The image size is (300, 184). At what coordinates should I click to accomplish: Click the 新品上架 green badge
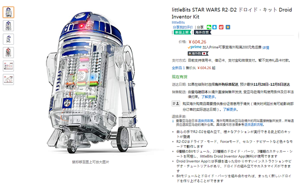[182, 32]
